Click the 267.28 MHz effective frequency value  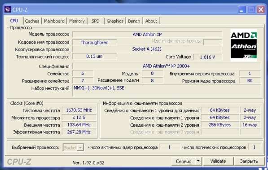coord(79,132)
